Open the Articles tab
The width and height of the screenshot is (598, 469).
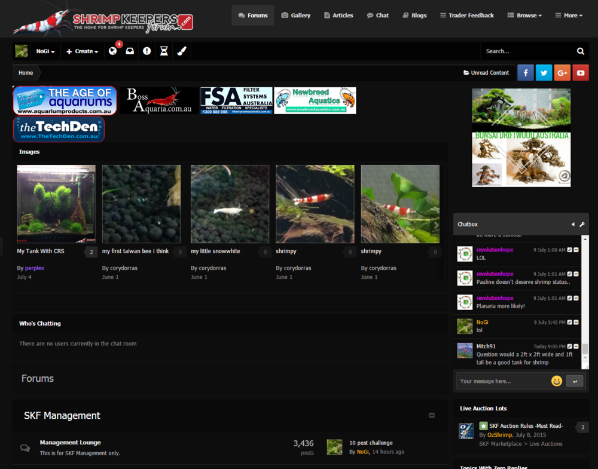click(x=338, y=16)
